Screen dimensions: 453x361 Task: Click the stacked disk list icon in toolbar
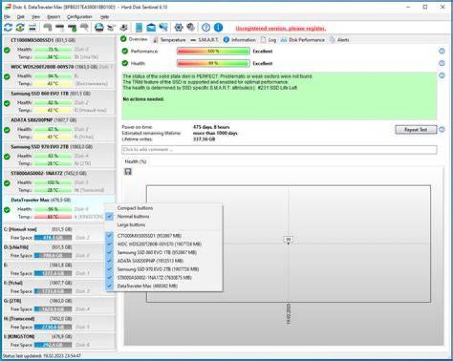click(32, 28)
